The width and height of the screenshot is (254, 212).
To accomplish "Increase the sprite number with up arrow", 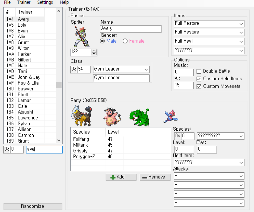I will [x=94, y=51].
